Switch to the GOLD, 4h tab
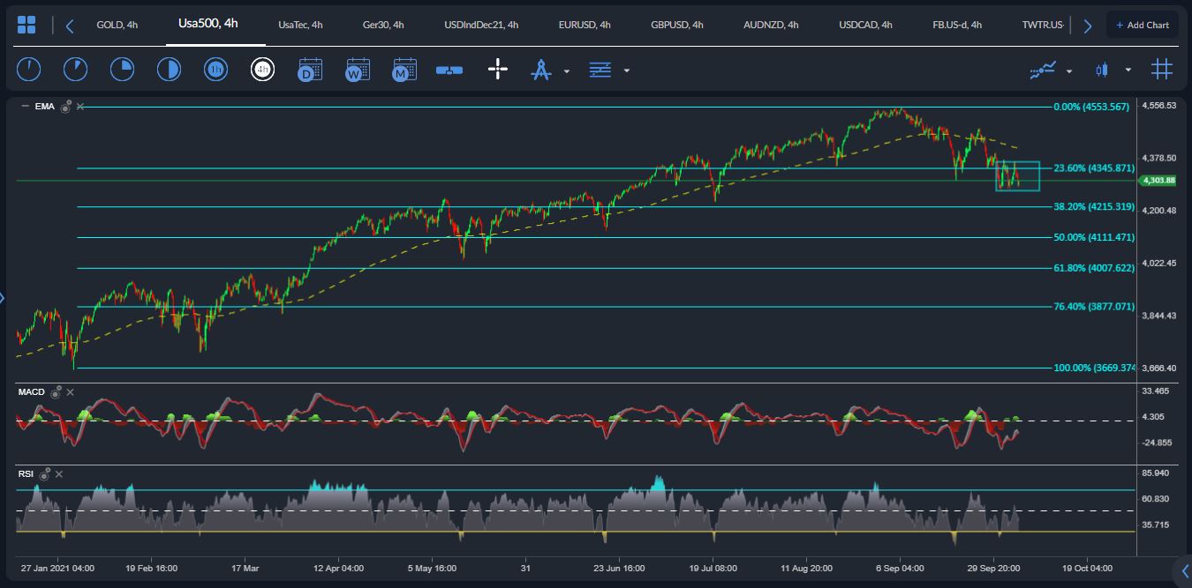The height and width of the screenshot is (588, 1192). coord(117,25)
